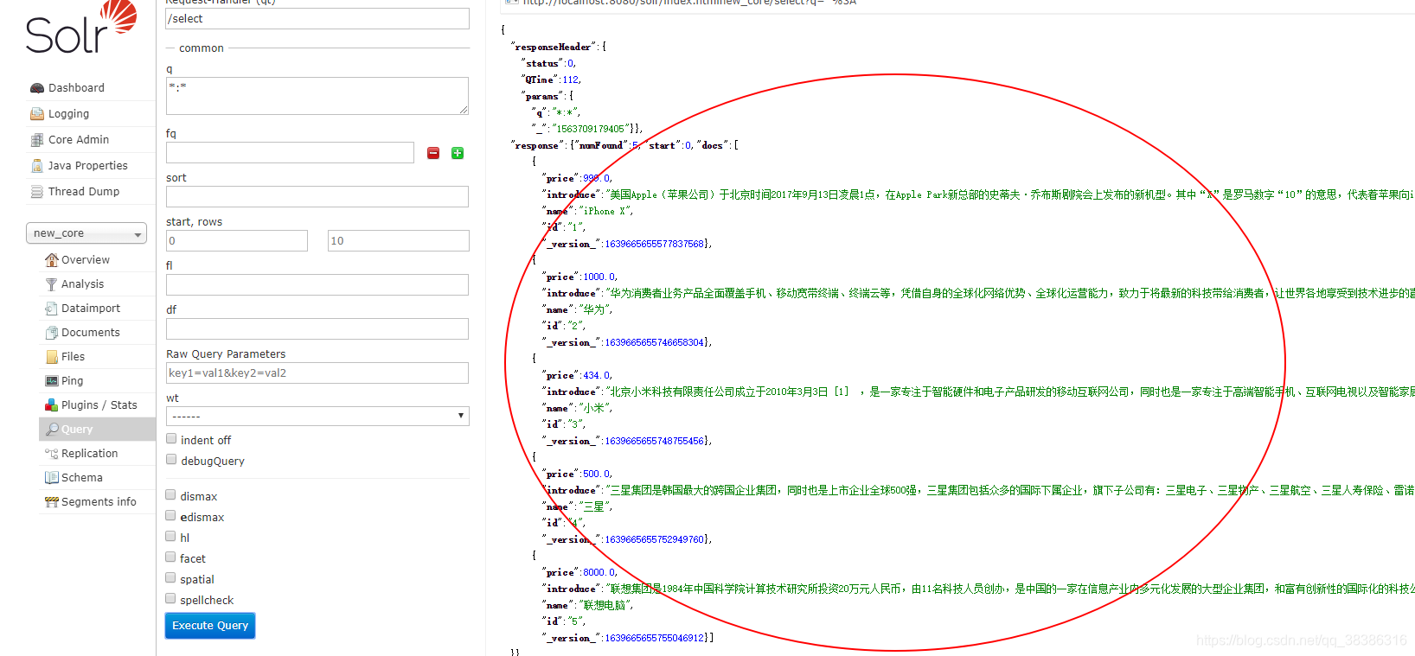Click the price value 1000.0
The image size is (1415, 656).
[x=599, y=277]
